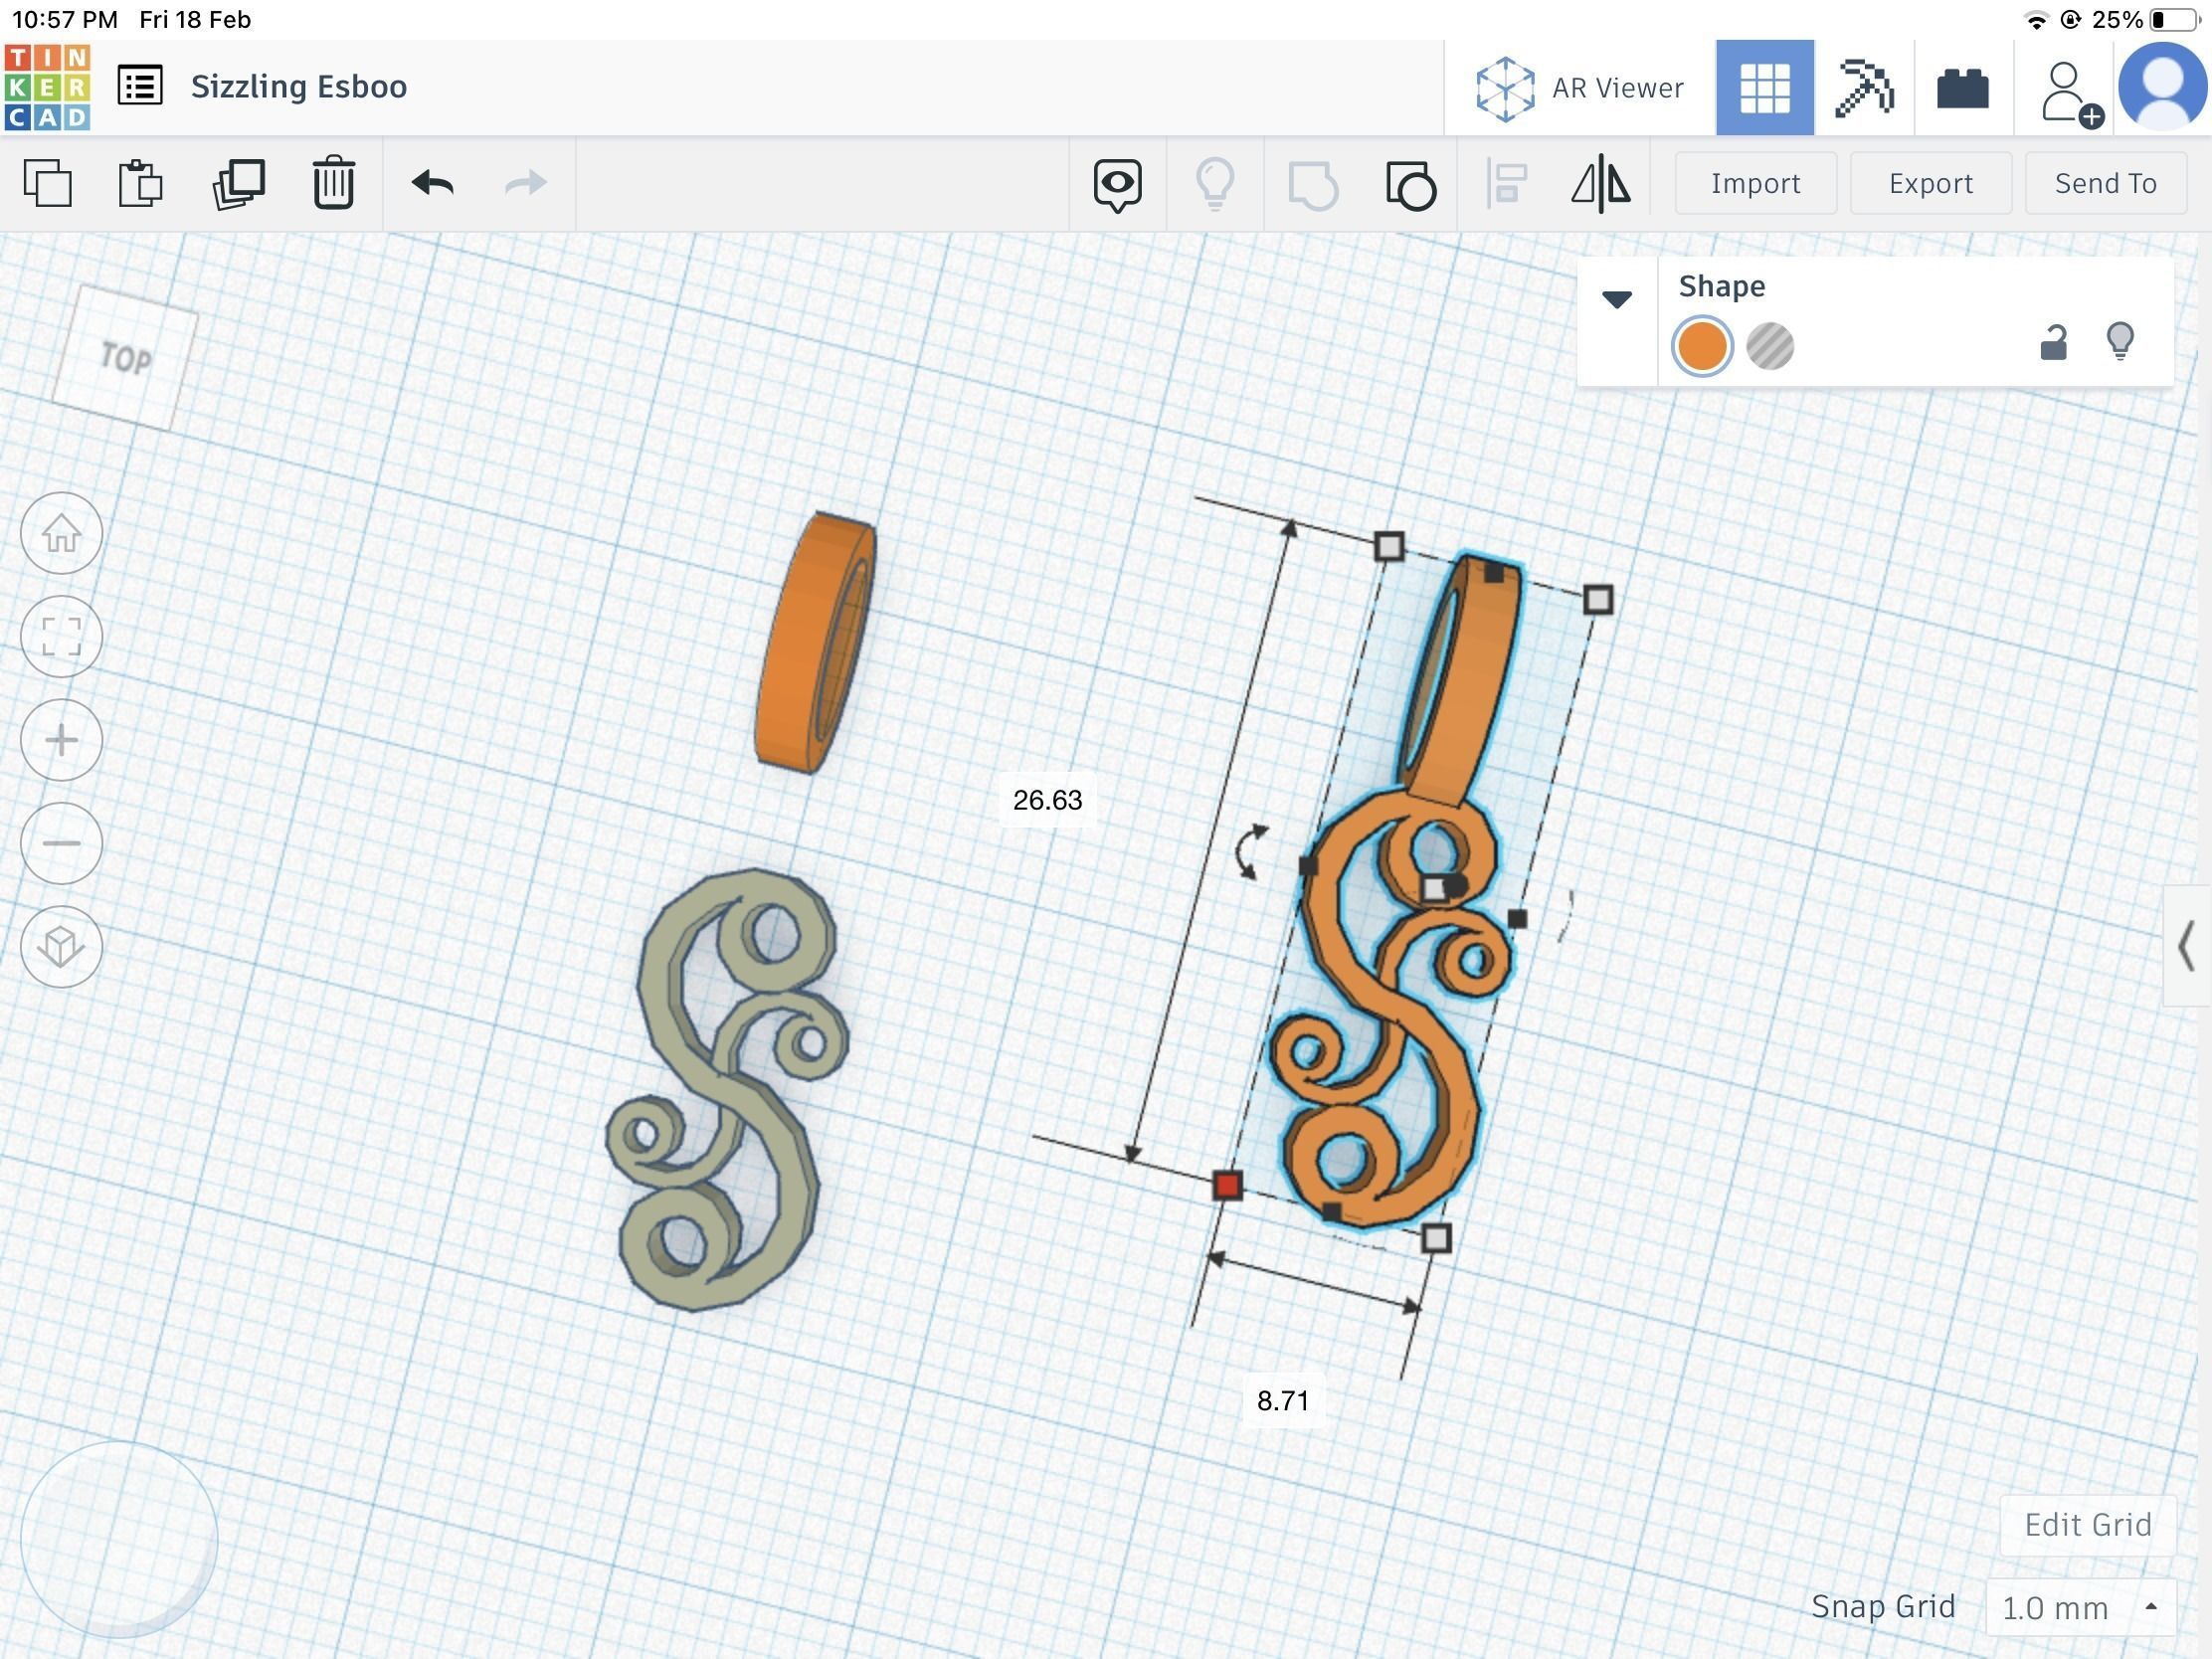Viewport: 2212px width, 1659px height.
Task: Switch to Blocks pickaxe mode
Action: (x=1864, y=88)
